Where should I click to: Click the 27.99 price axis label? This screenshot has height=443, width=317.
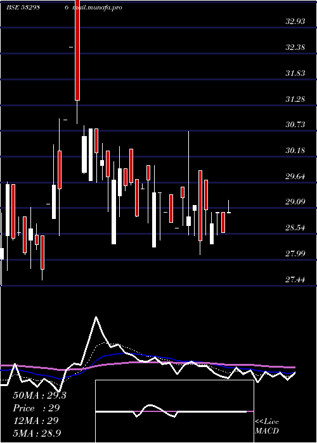(x=295, y=253)
